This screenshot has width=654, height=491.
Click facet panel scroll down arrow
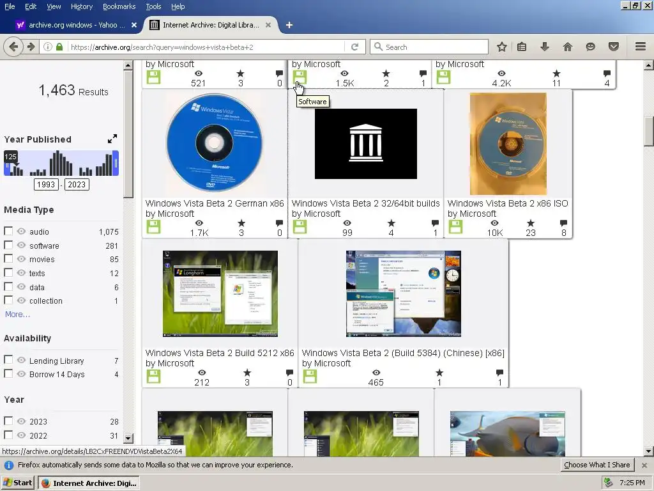(128, 438)
